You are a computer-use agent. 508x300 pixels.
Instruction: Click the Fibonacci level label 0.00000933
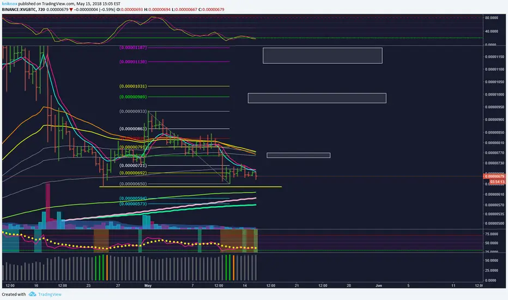pyautogui.click(x=133, y=111)
